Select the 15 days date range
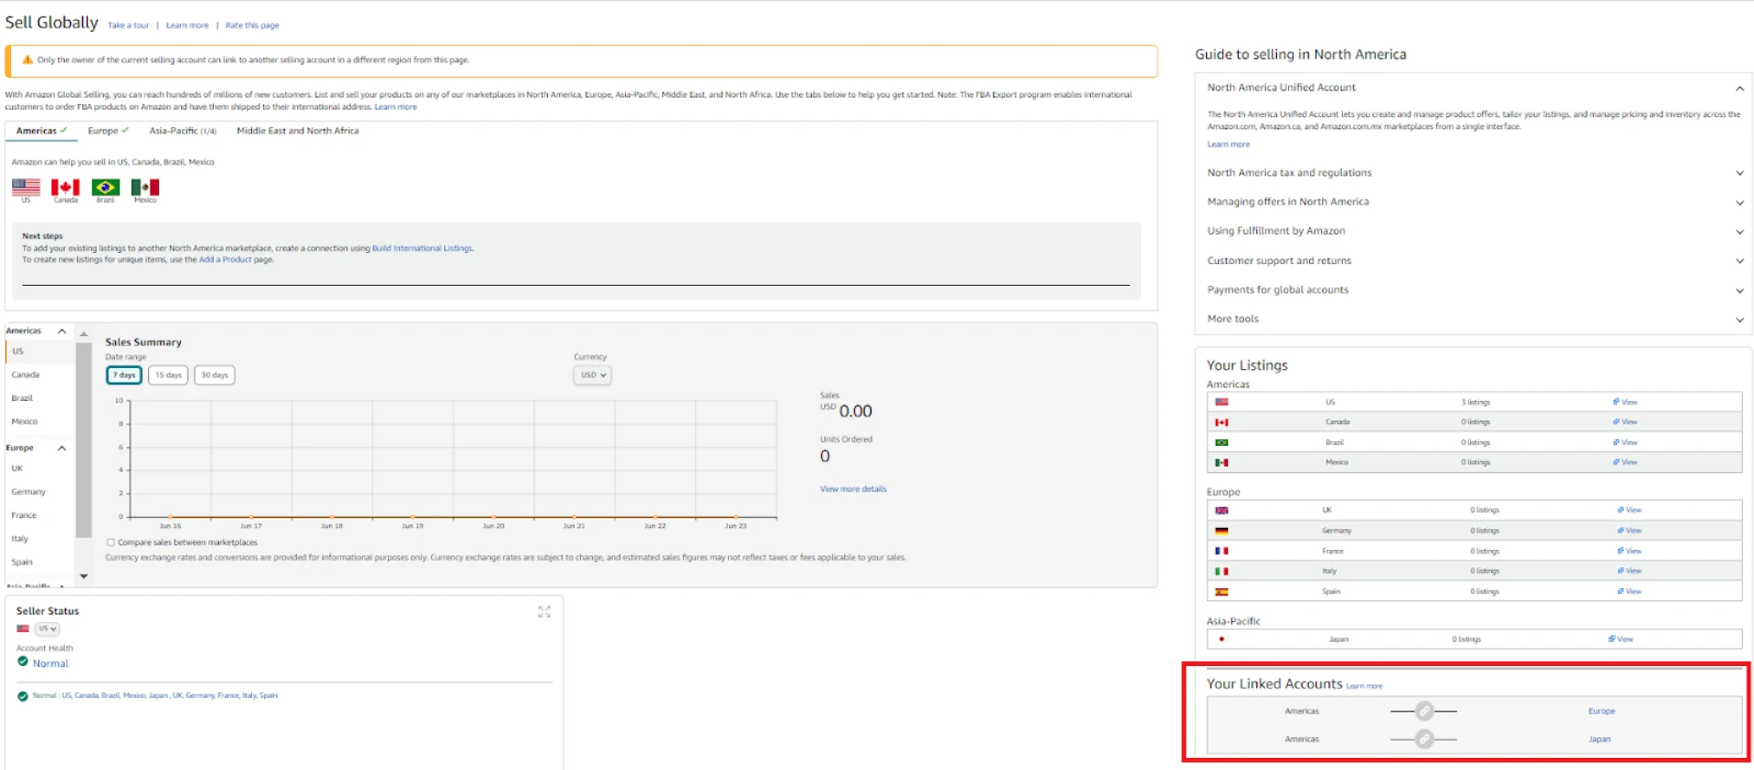 click(168, 375)
